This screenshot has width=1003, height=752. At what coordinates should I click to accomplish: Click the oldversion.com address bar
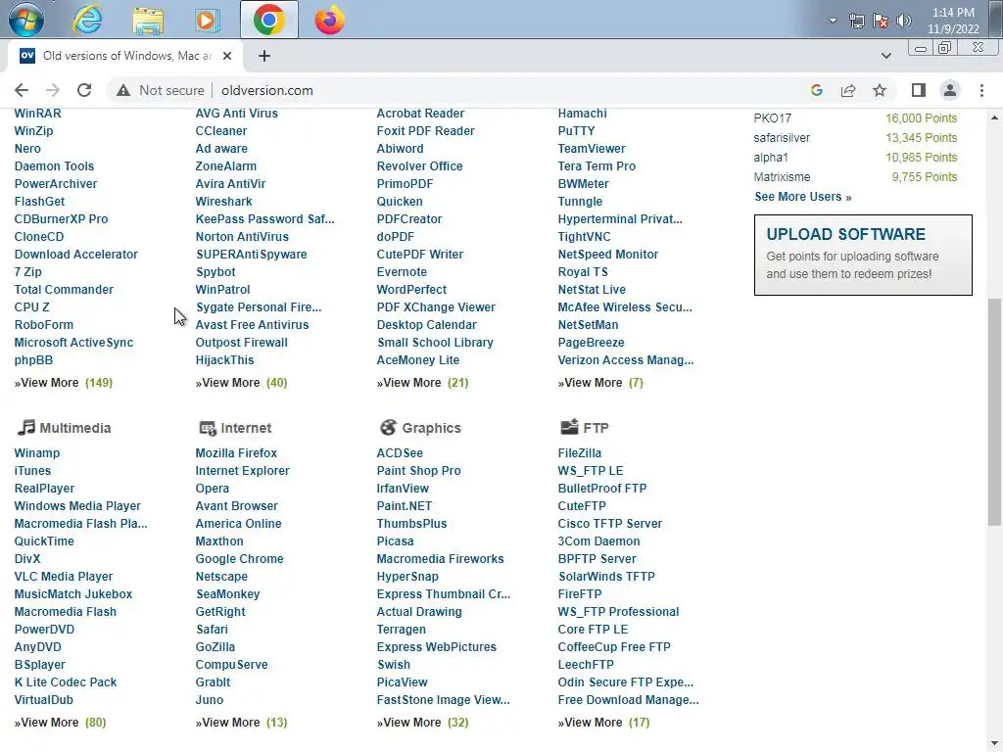tap(266, 90)
